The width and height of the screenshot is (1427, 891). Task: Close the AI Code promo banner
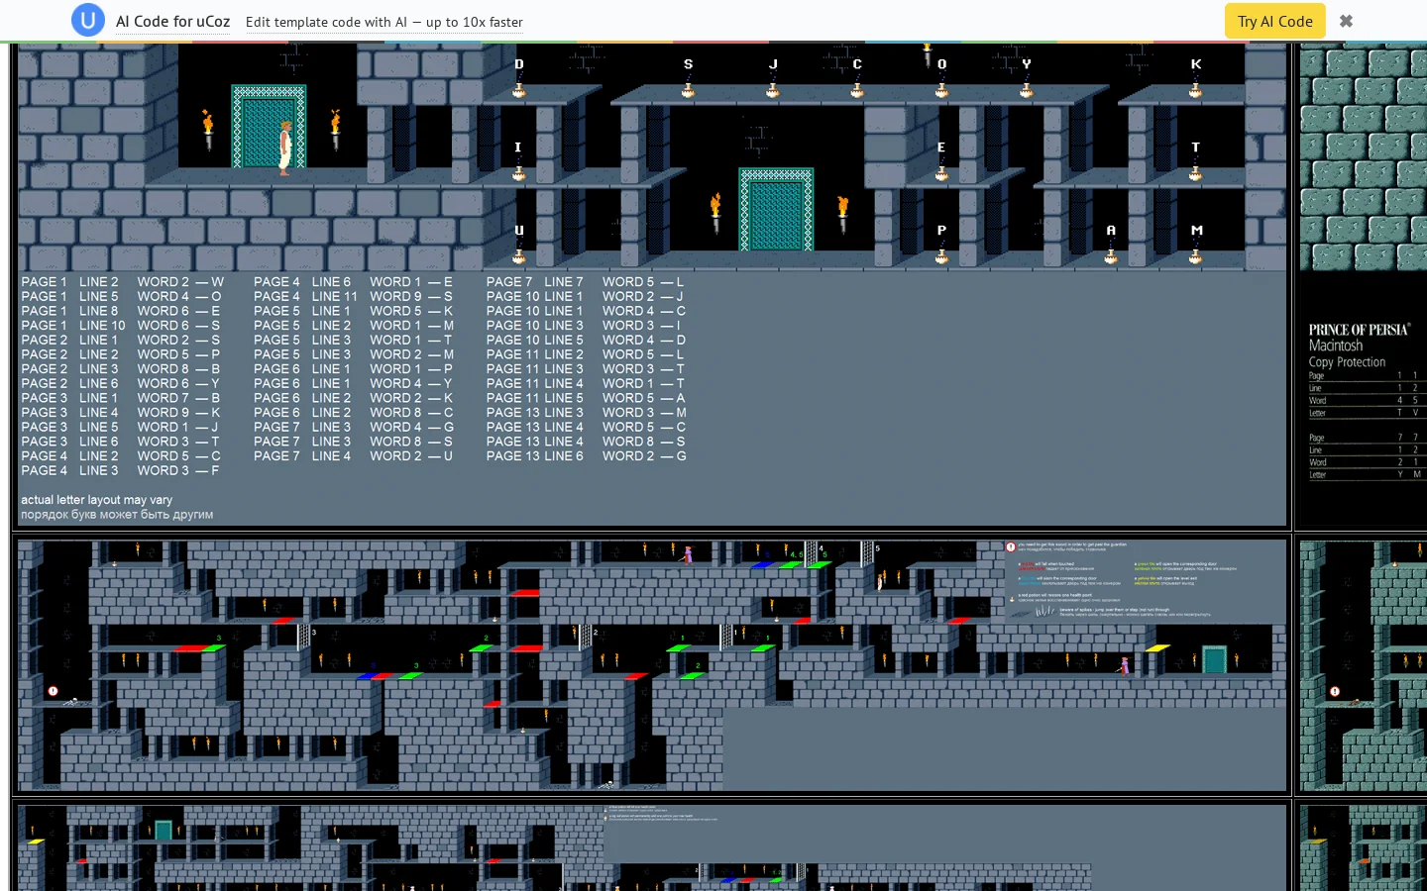tap(1346, 21)
